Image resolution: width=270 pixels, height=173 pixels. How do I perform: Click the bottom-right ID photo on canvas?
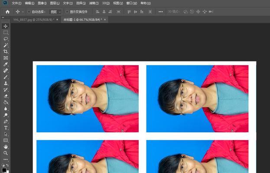(197, 157)
